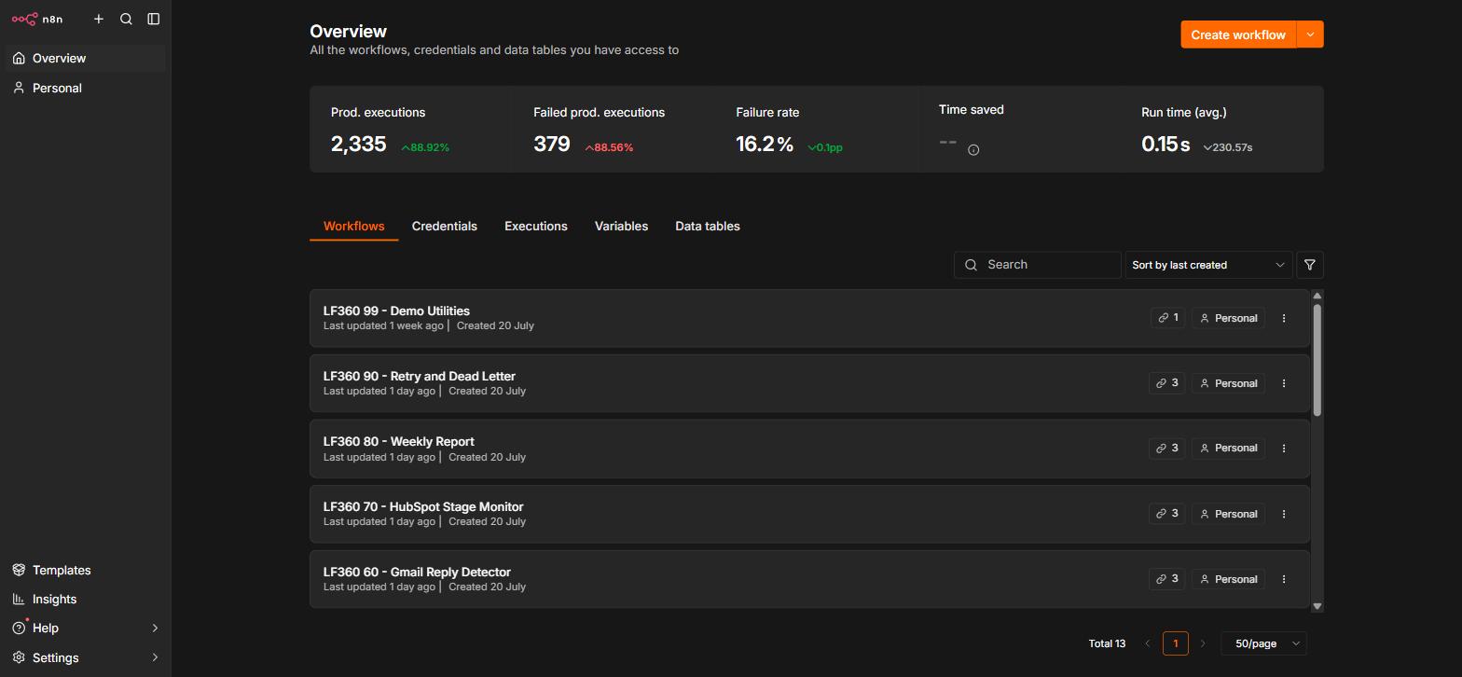Click the n8n logo
This screenshot has width=1462, height=677.
(x=37, y=19)
